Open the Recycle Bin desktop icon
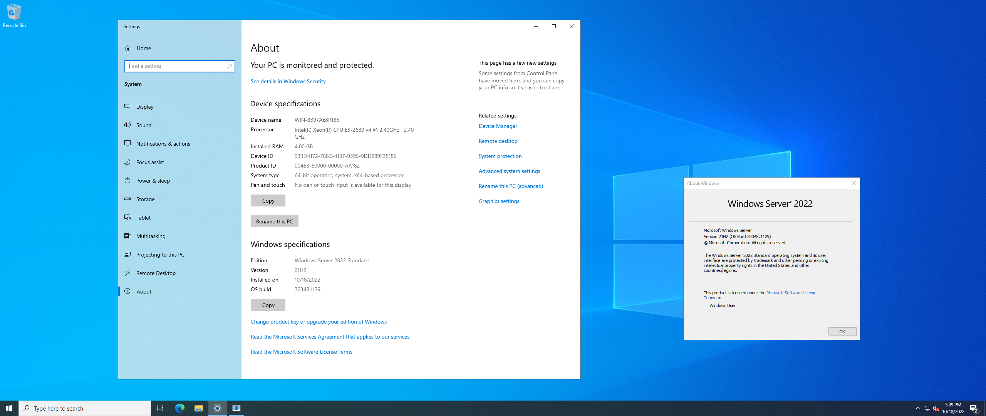The image size is (986, 416). click(x=14, y=16)
